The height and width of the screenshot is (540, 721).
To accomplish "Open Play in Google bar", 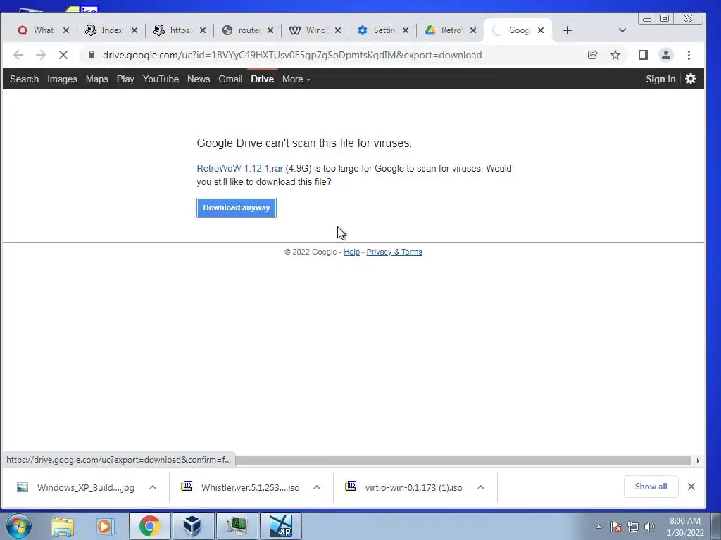I will point(125,79).
